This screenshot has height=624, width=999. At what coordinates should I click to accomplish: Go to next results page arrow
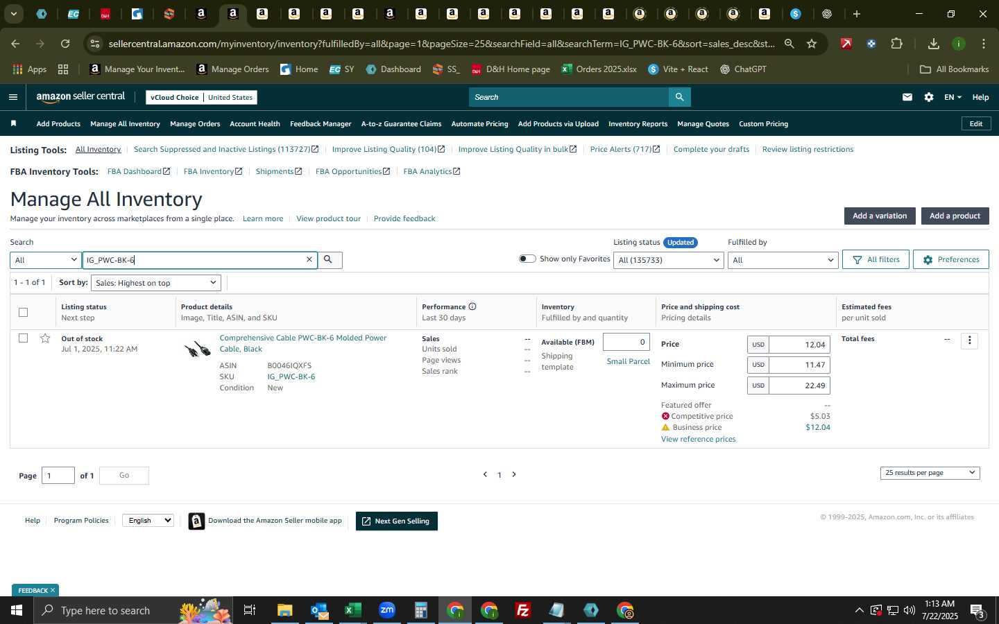[514, 474]
